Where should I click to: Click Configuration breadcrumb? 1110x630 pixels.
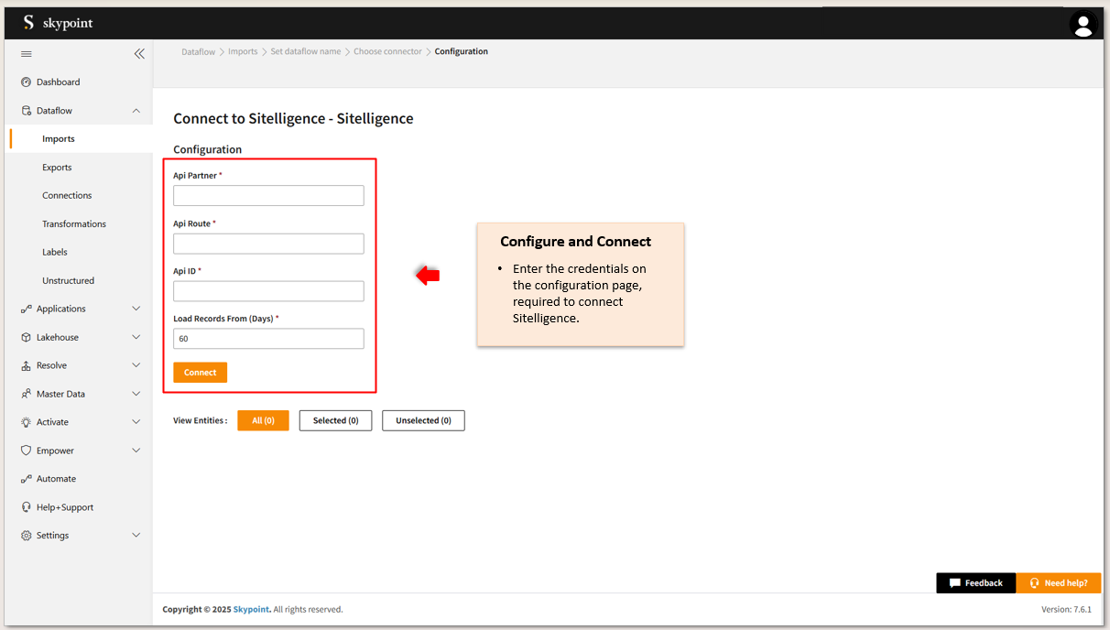tap(462, 52)
